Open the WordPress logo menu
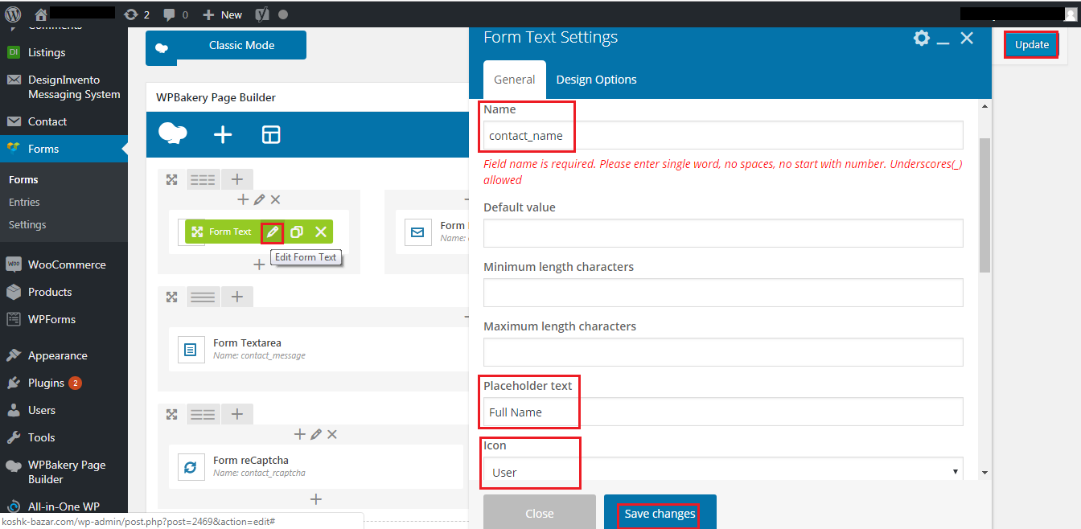This screenshot has width=1081, height=529. click(x=13, y=14)
